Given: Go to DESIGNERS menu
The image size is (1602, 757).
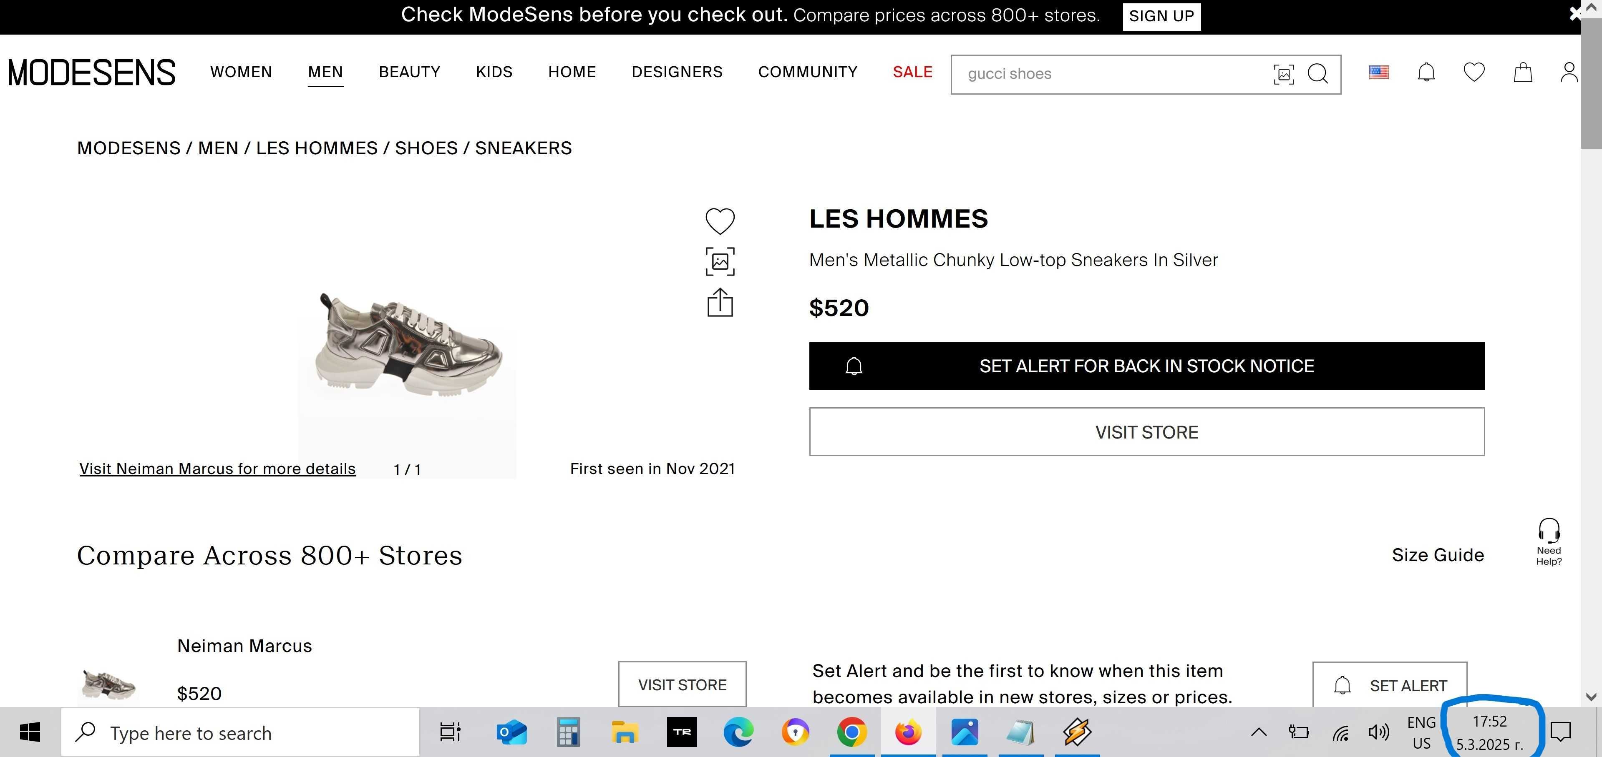Looking at the screenshot, I should [677, 72].
